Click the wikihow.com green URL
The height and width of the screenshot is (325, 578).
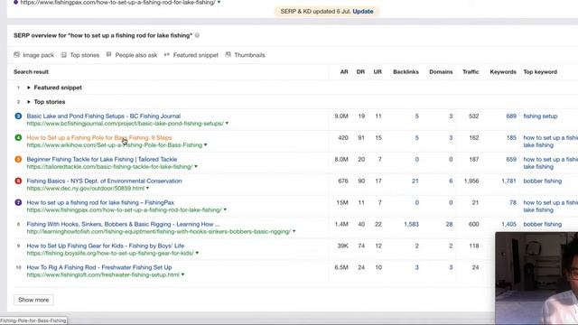pos(115,145)
